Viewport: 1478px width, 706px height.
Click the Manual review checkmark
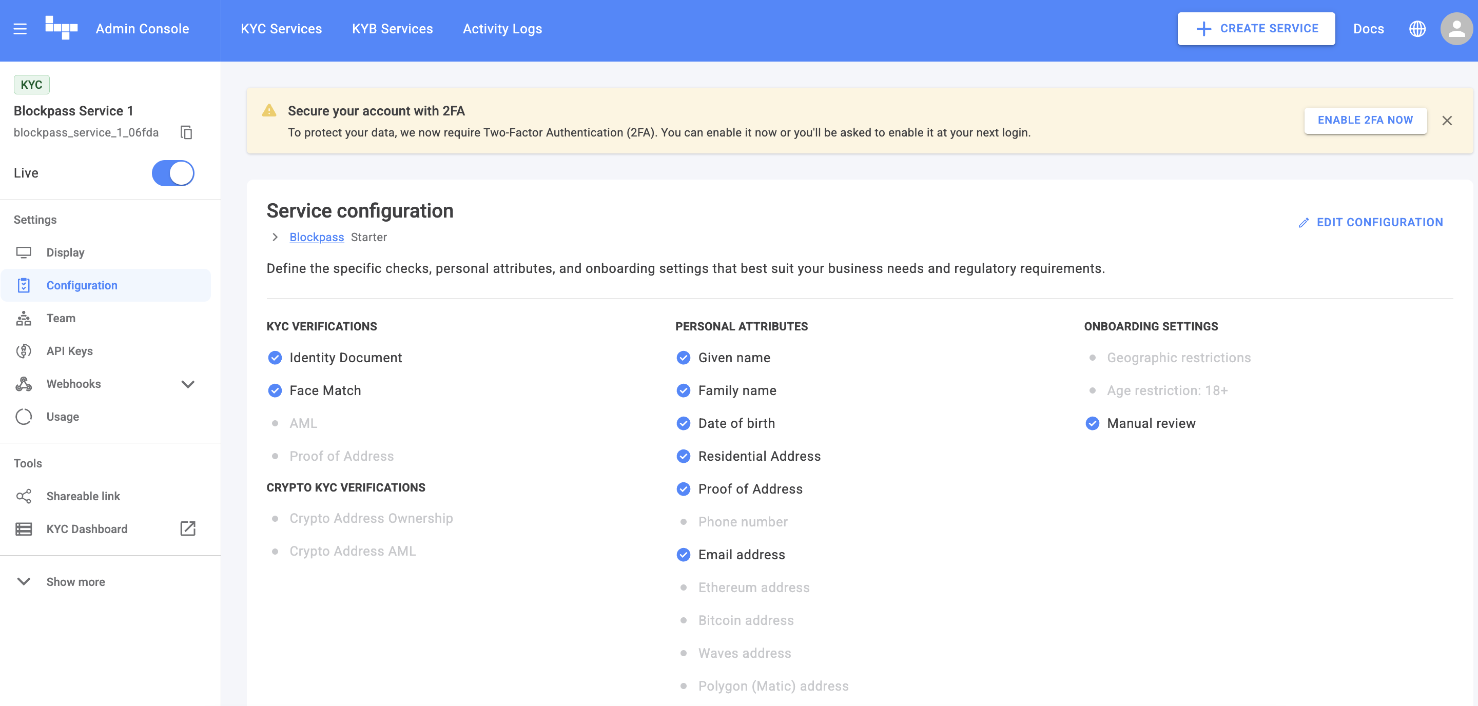(1093, 423)
